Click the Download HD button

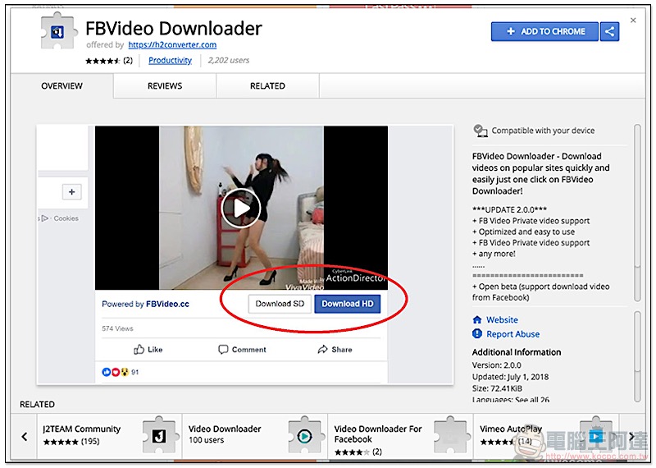coord(347,304)
